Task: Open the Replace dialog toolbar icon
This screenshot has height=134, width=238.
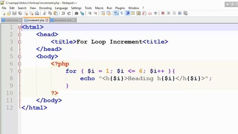Action: tap(82, 13)
